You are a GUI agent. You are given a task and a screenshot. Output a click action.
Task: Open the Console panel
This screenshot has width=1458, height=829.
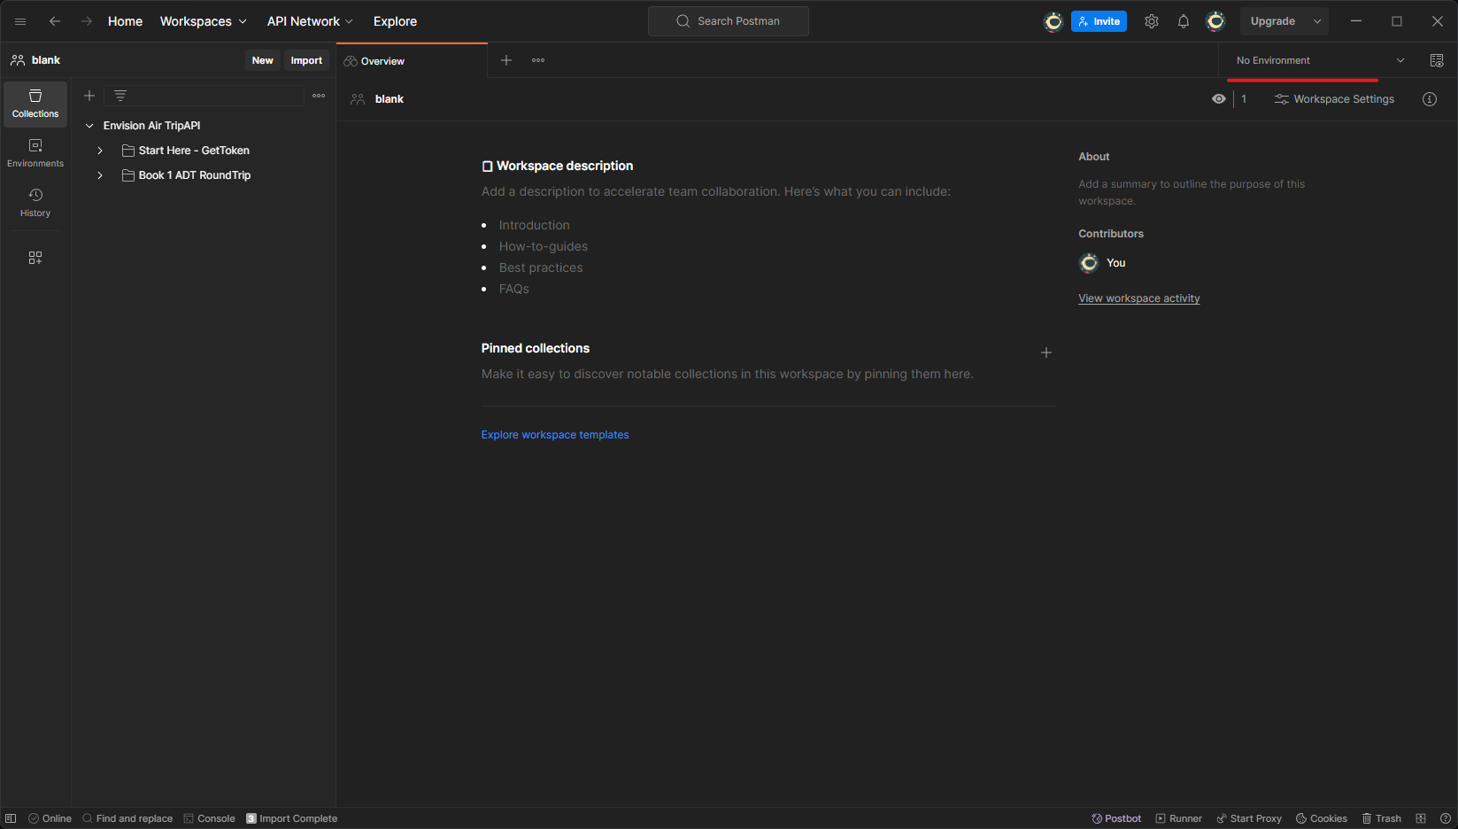tap(209, 818)
